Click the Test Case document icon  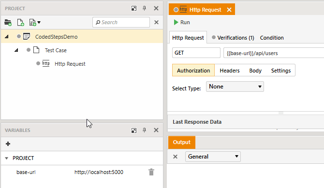tap(36, 50)
